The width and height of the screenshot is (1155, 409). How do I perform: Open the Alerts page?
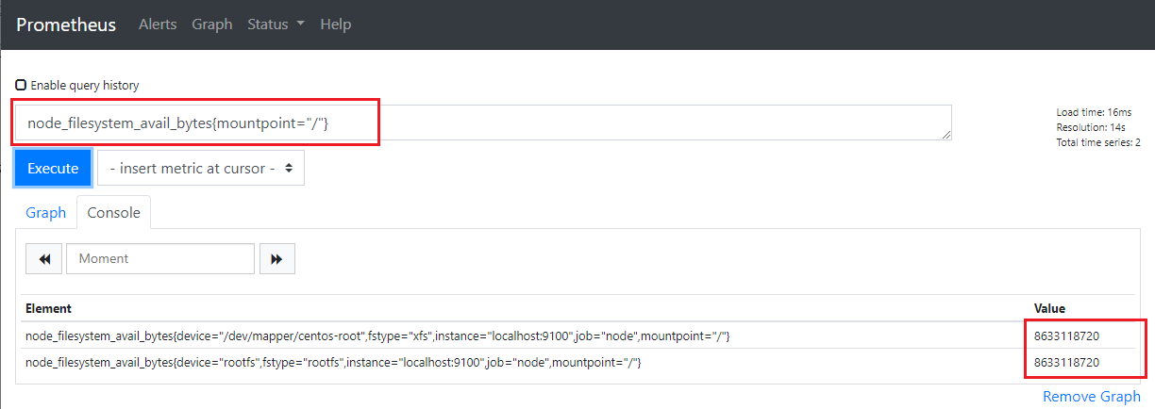point(158,25)
